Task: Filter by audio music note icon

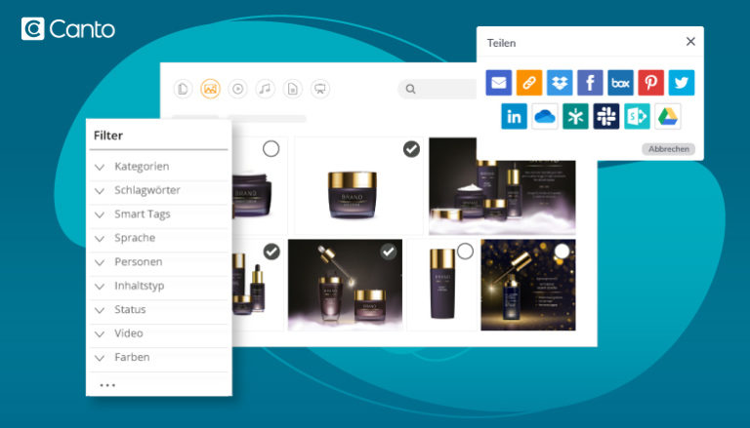Action: point(265,89)
